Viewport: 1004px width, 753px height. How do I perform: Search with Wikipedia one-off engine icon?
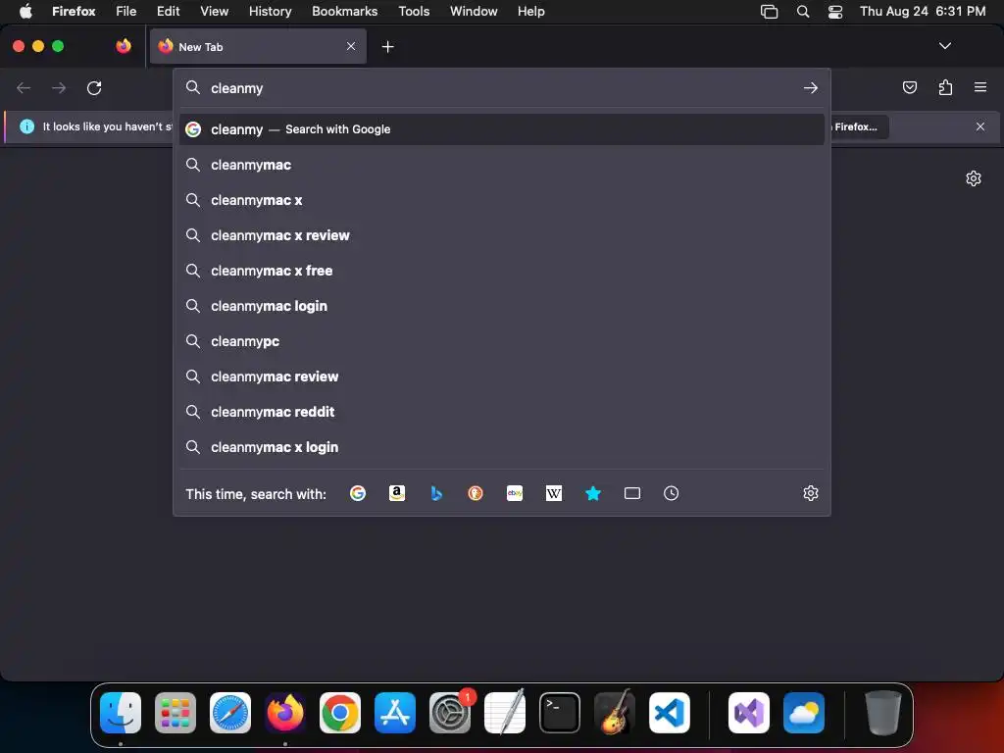tap(554, 493)
